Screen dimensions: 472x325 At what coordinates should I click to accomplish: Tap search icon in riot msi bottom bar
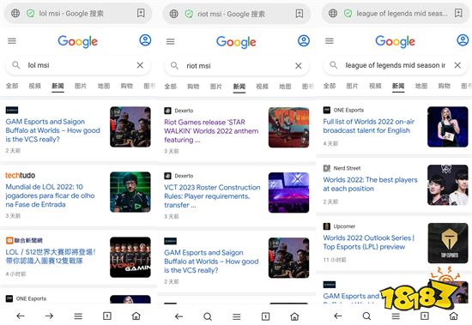(208, 316)
